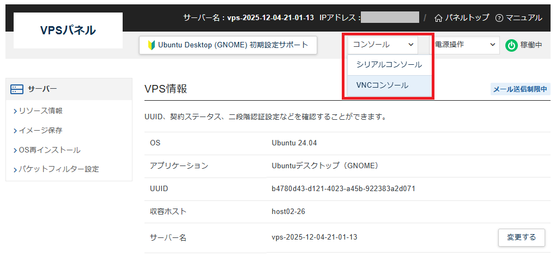
Task: Go to イメージ保存 in the sidebar
Action: coord(40,130)
